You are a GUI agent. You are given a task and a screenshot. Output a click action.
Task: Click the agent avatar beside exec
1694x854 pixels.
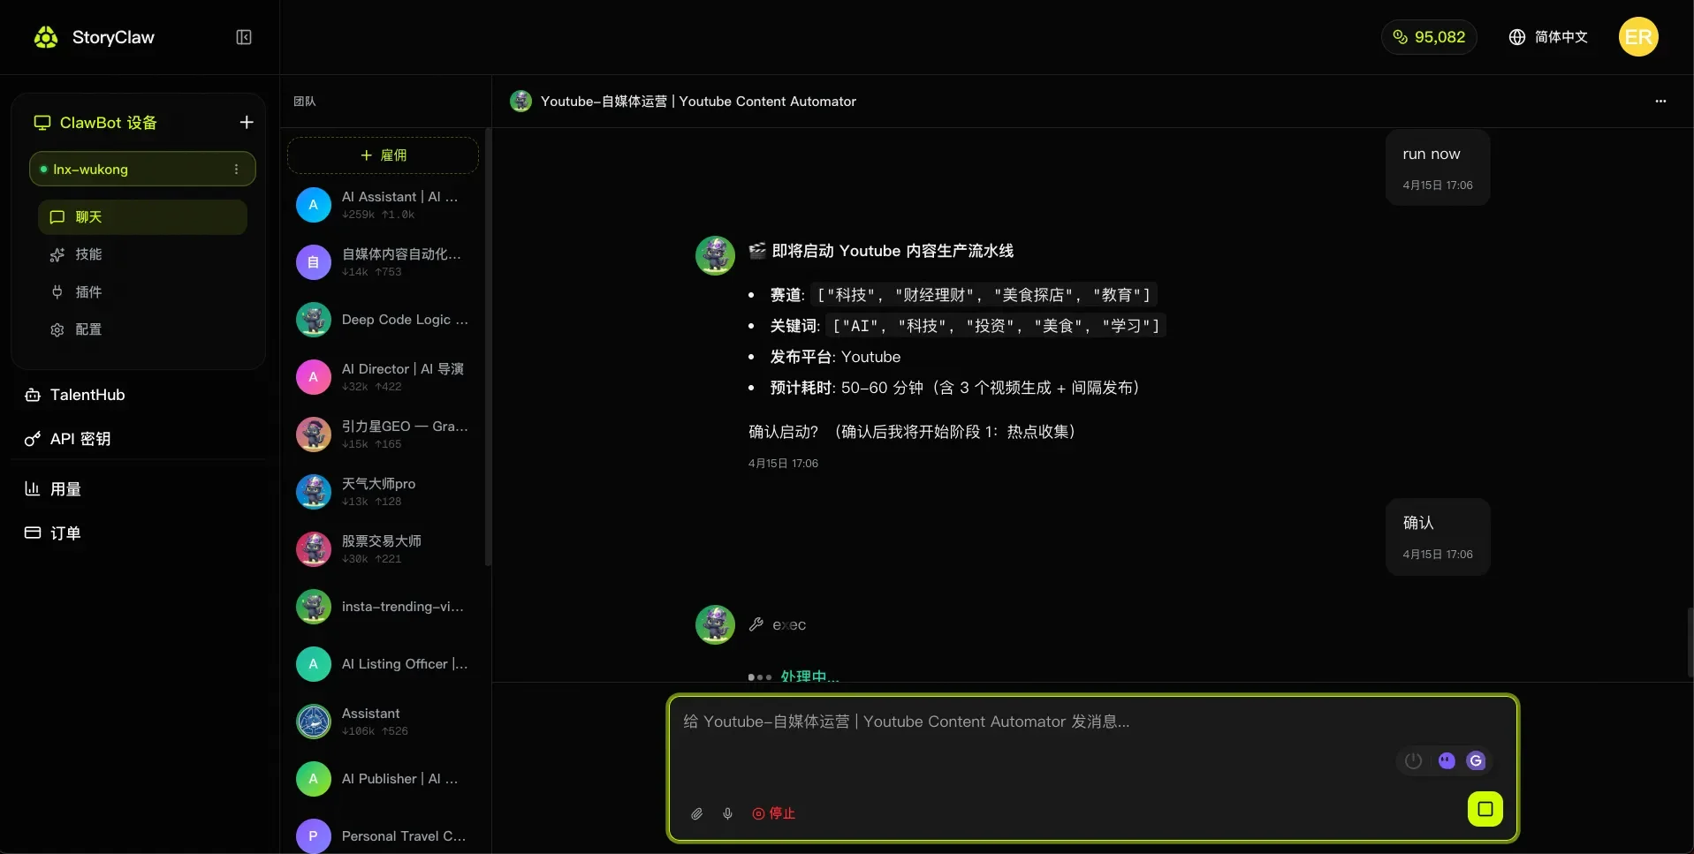716,624
